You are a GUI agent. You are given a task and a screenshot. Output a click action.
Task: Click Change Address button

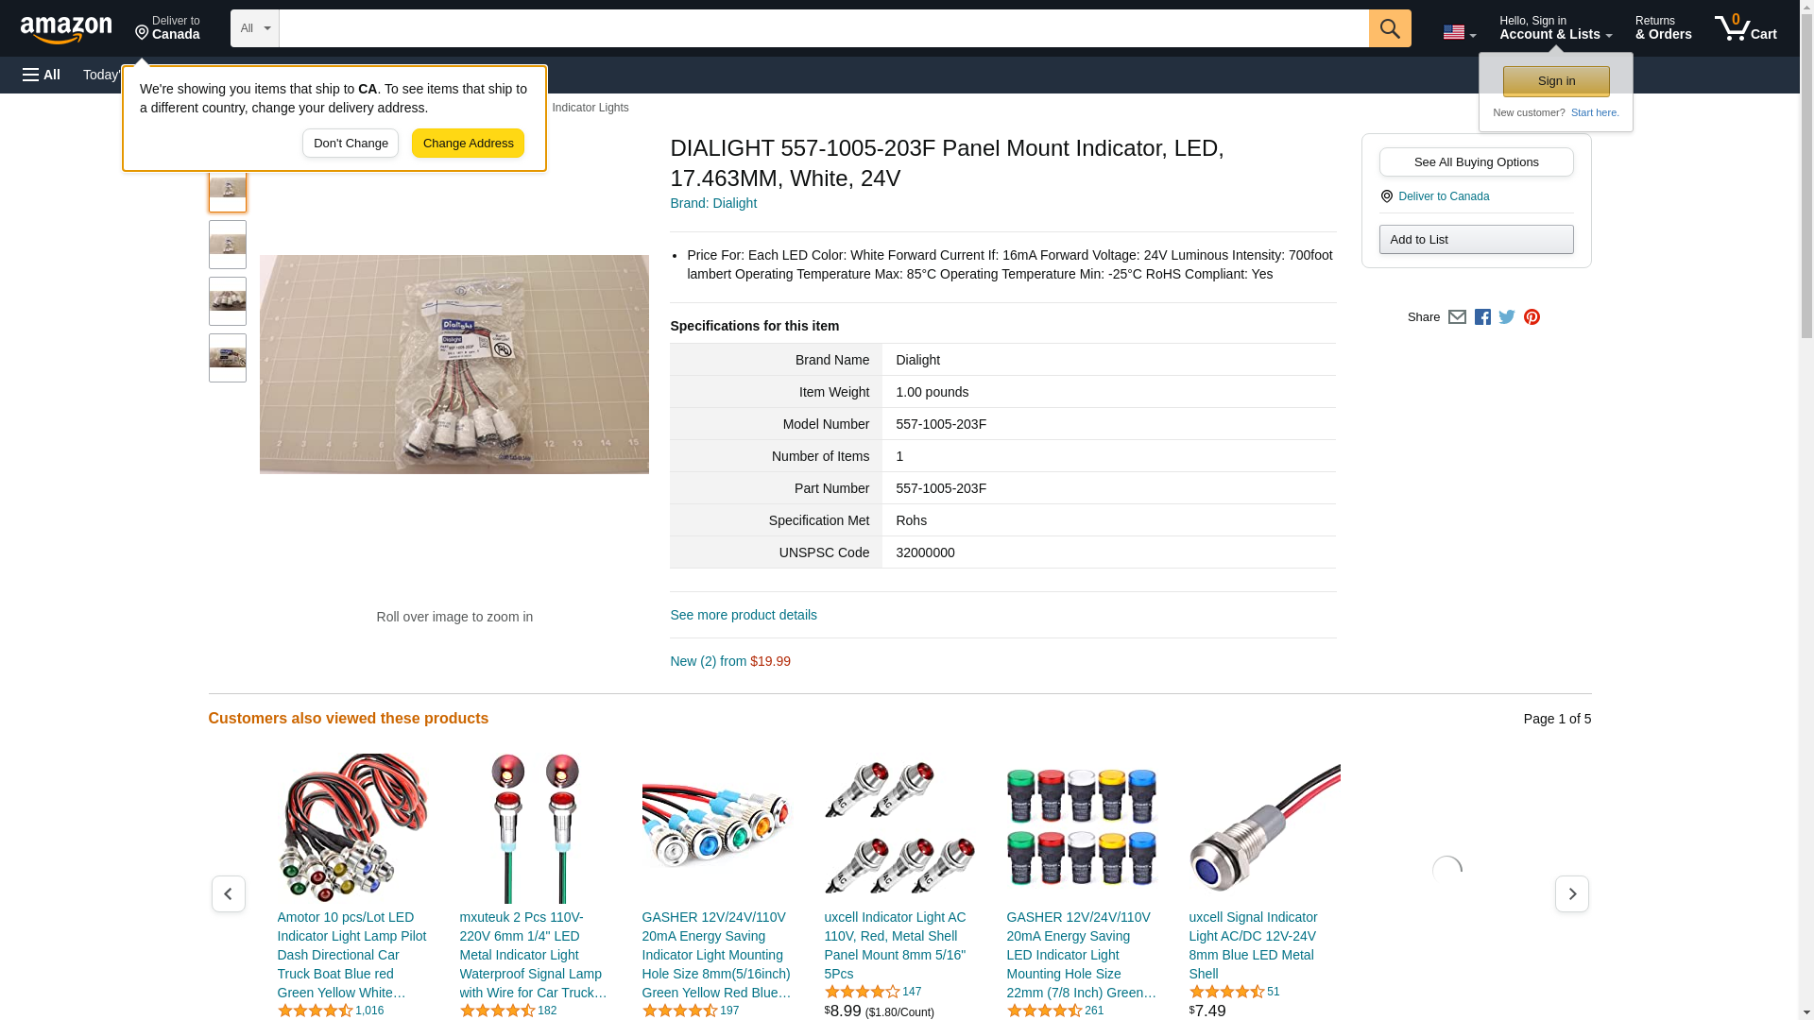(468, 144)
